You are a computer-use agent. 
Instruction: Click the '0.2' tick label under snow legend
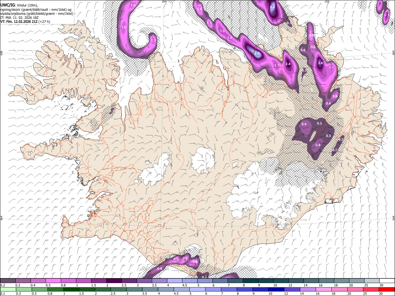click(2, 285)
